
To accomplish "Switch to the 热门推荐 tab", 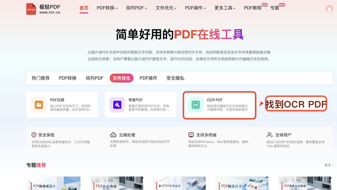I will click(x=40, y=78).
